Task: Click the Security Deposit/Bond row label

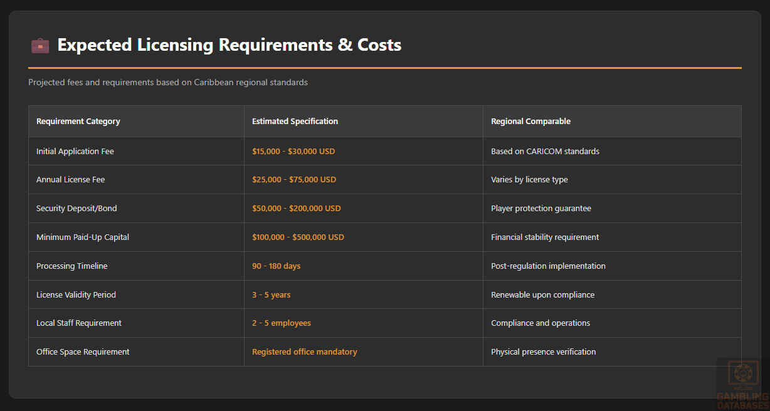Action: pyautogui.click(x=76, y=209)
